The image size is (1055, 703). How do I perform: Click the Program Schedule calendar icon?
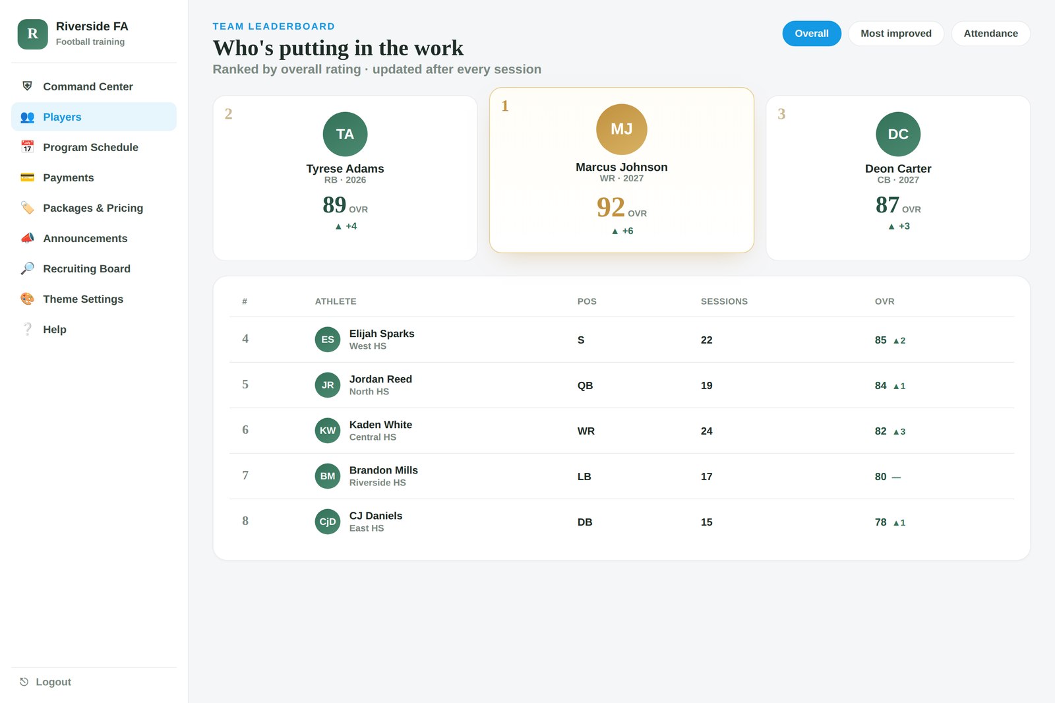[27, 147]
